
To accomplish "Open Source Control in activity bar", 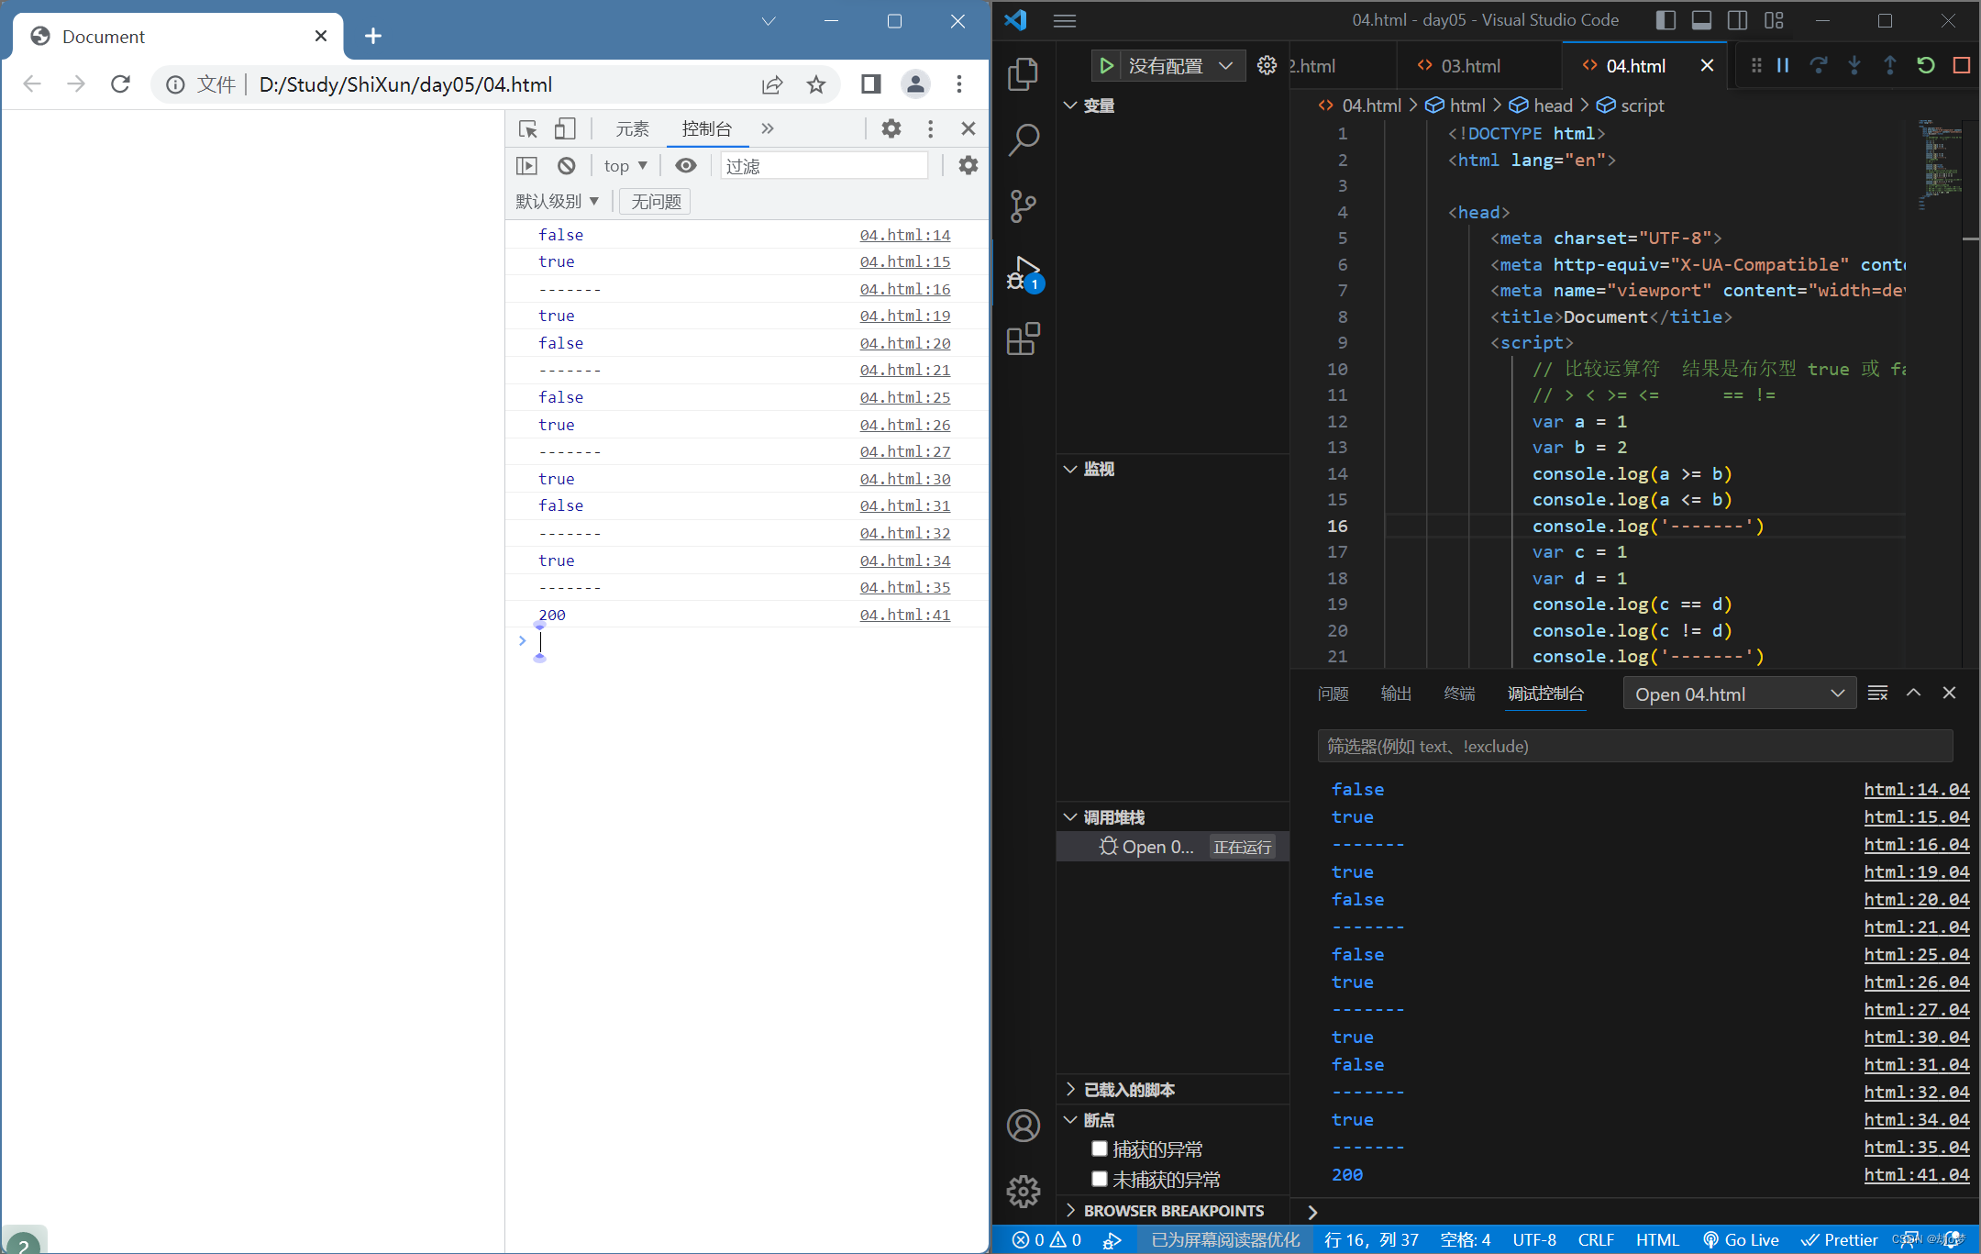I will (x=1023, y=206).
